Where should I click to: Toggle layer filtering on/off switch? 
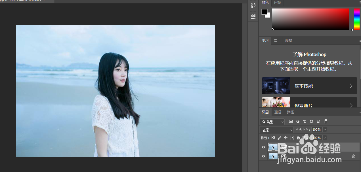coord(326,121)
